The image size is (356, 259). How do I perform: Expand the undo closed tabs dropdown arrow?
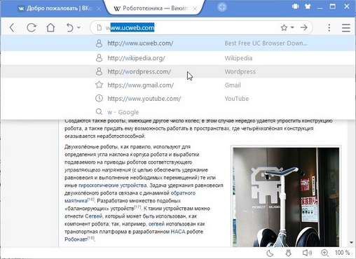pyautogui.click(x=78, y=27)
